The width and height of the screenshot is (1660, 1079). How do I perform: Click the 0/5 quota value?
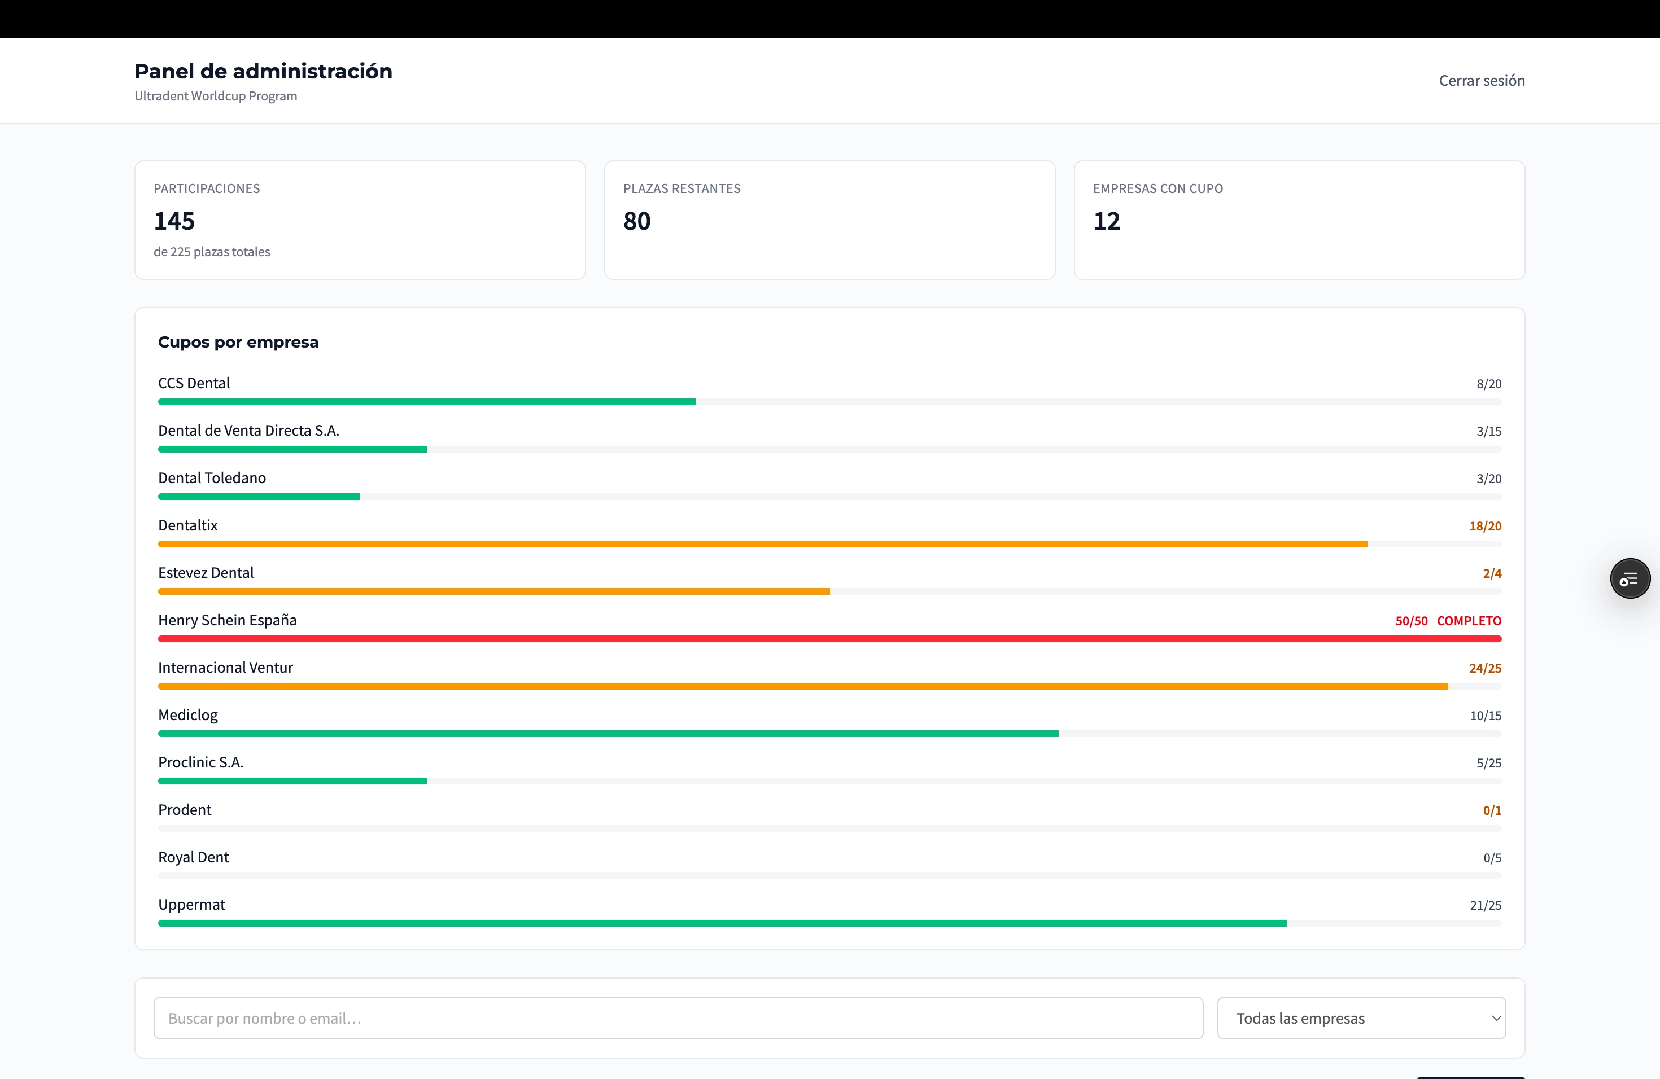1492,858
